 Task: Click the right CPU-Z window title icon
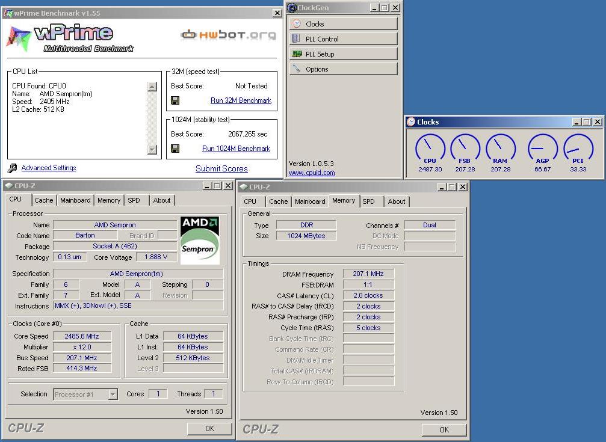point(244,187)
